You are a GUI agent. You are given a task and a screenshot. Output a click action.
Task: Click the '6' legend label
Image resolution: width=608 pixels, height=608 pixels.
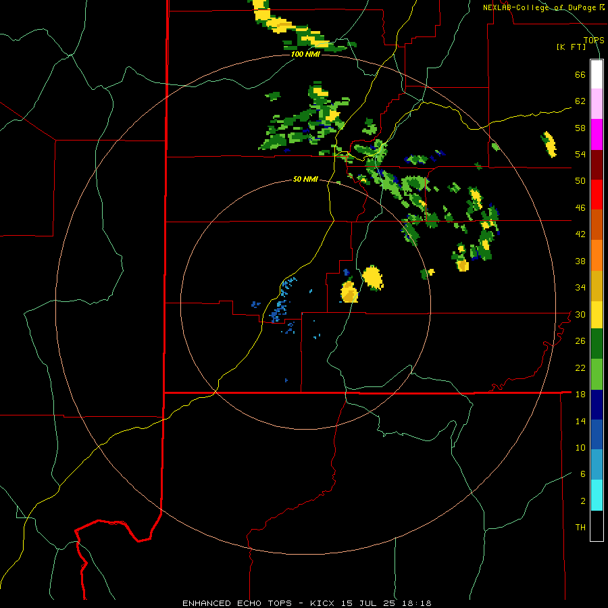[583, 474]
